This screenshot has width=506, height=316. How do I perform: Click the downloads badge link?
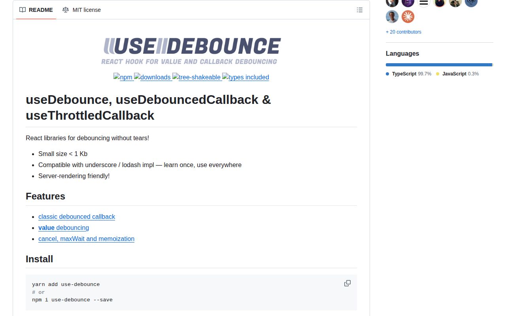coord(152,77)
